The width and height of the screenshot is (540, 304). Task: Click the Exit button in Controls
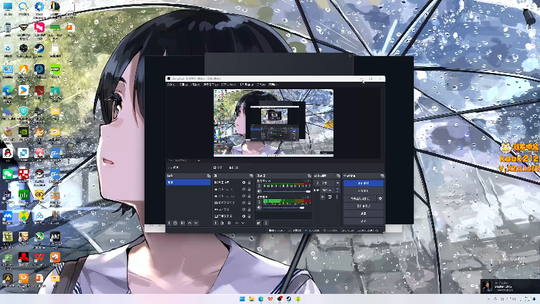364,222
